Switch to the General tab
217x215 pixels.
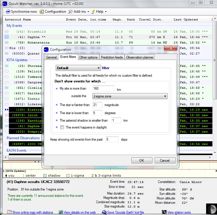point(51,57)
